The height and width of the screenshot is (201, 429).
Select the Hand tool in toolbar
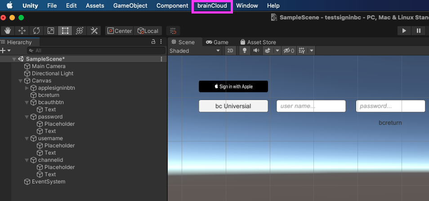[8, 31]
